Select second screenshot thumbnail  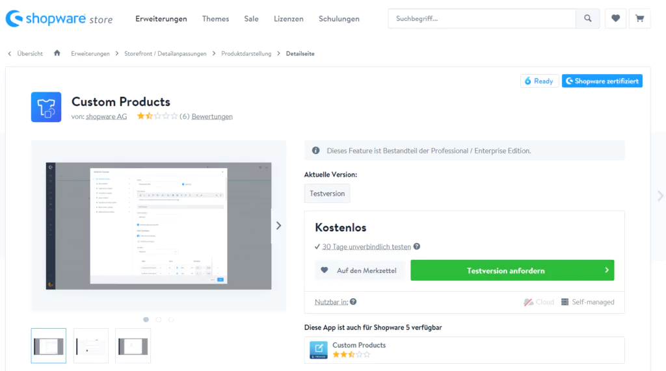(x=91, y=346)
